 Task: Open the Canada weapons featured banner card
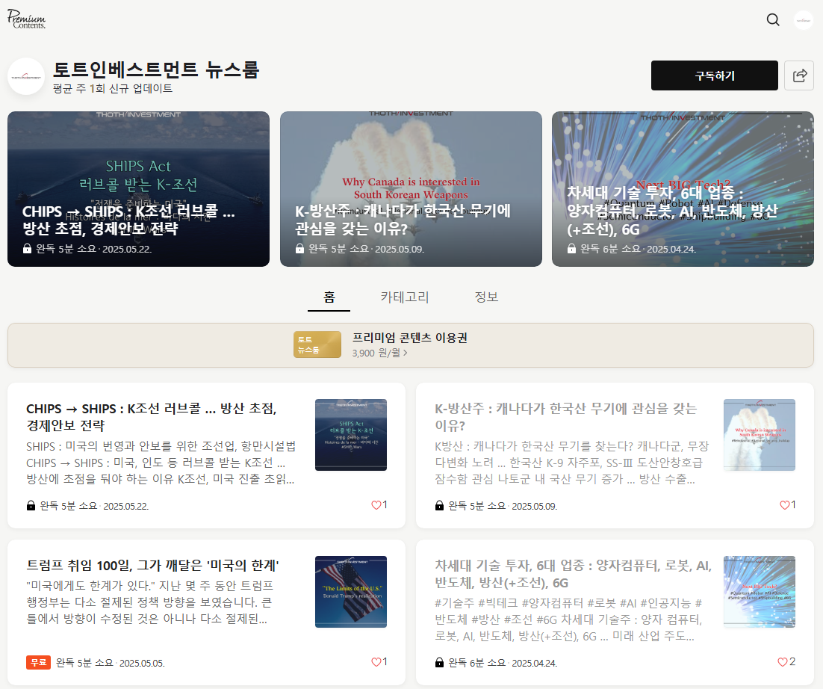(411, 189)
